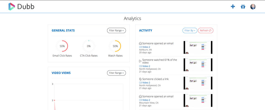265x110 pixels.
Task: Click the play icon beside watched 61% activity
Action: (140, 61)
